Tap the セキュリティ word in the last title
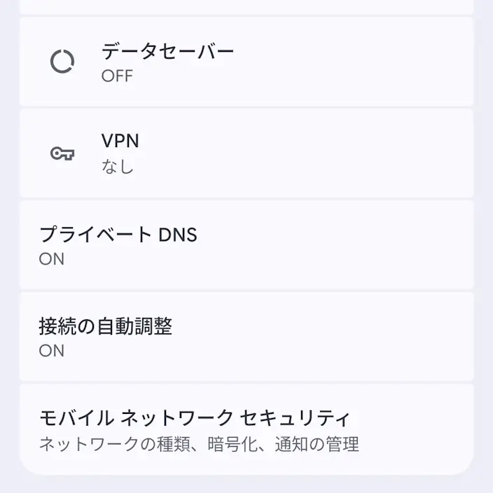The width and height of the screenshot is (493, 493). [x=295, y=419]
